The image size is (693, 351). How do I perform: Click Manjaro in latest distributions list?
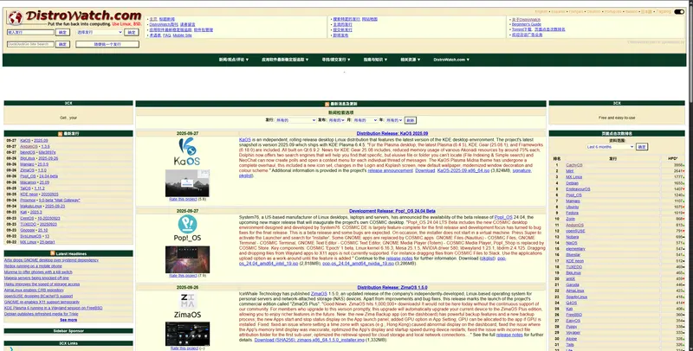(27, 164)
